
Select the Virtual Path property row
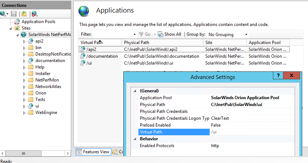tap(216, 132)
